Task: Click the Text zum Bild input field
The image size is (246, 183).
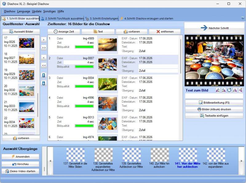Action: tap(214, 96)
